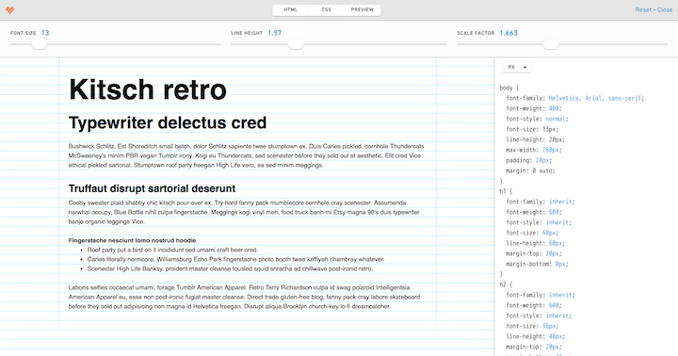Click the 'Helvetica, Arial, sans-serif' font-family value
The height and width of the screenshot is (356, 678).
594,98
